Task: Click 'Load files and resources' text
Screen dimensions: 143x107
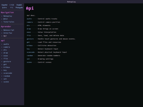Action: 49,42
